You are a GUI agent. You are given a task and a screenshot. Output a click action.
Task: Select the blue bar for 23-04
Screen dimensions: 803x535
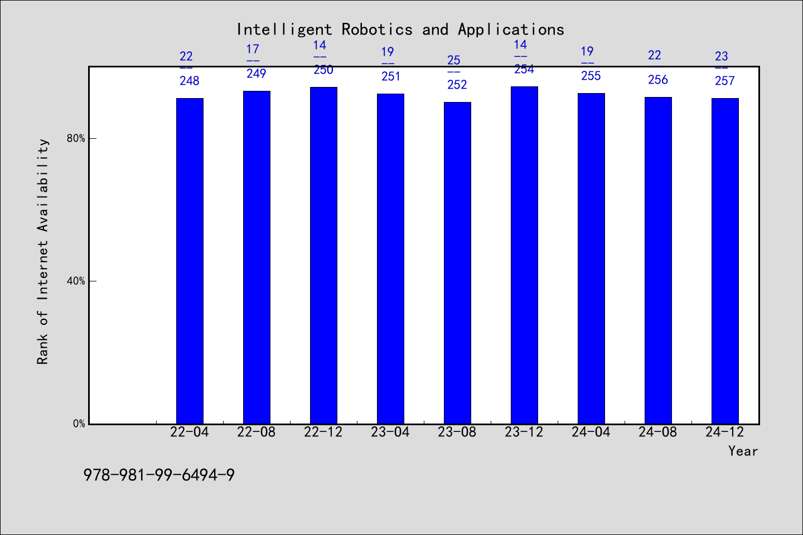[390, 259]
